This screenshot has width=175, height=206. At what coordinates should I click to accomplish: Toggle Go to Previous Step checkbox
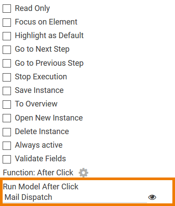point(7,63)
